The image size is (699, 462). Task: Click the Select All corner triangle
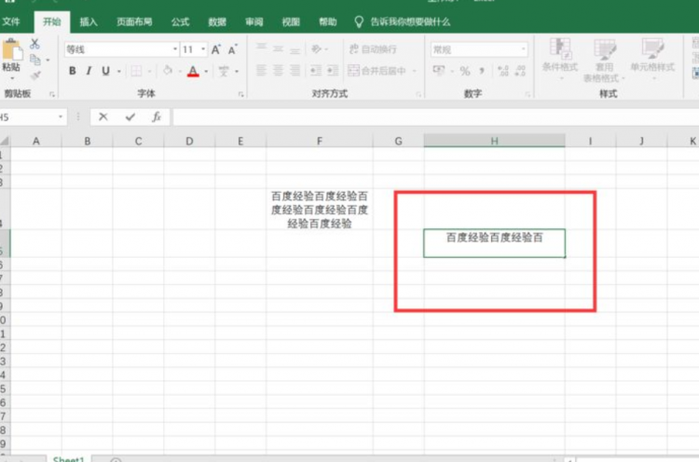[5, 142]
